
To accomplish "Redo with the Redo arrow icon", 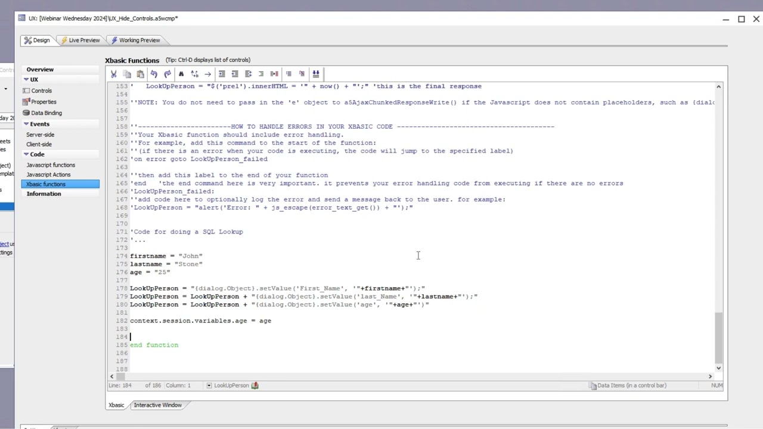I will tap(168, 74).
